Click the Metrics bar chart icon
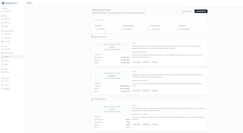Image resolution: width=243 pixels, height=133 pixels. 2,57
